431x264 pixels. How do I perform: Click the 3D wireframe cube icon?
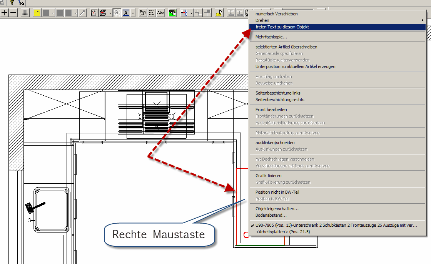103,13
